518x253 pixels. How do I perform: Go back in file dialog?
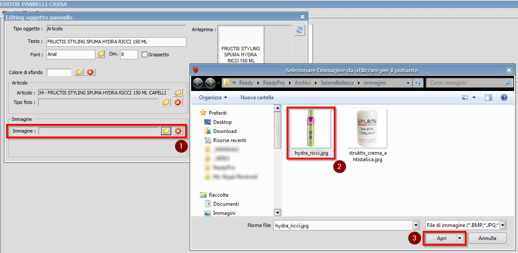(198, 83)
